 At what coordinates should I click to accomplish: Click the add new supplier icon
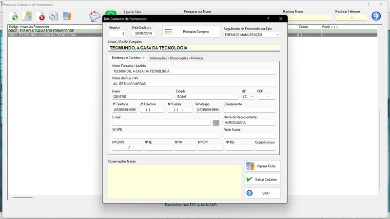pyautogui.click(x=14, y=17)
